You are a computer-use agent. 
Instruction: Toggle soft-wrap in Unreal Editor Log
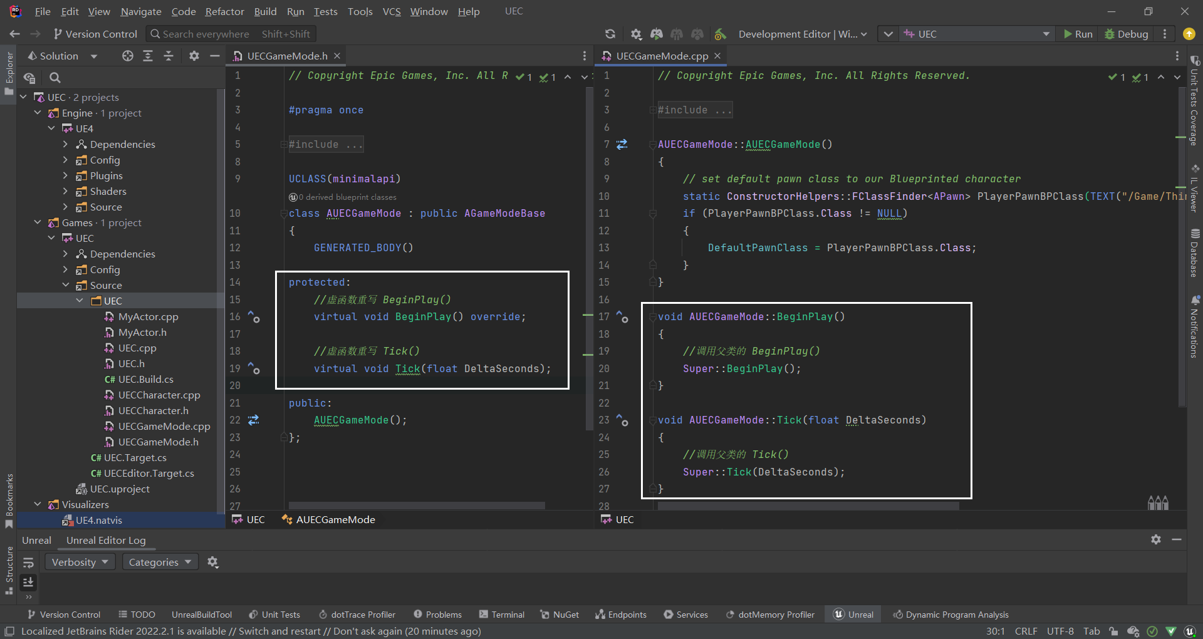click(29, 563)
